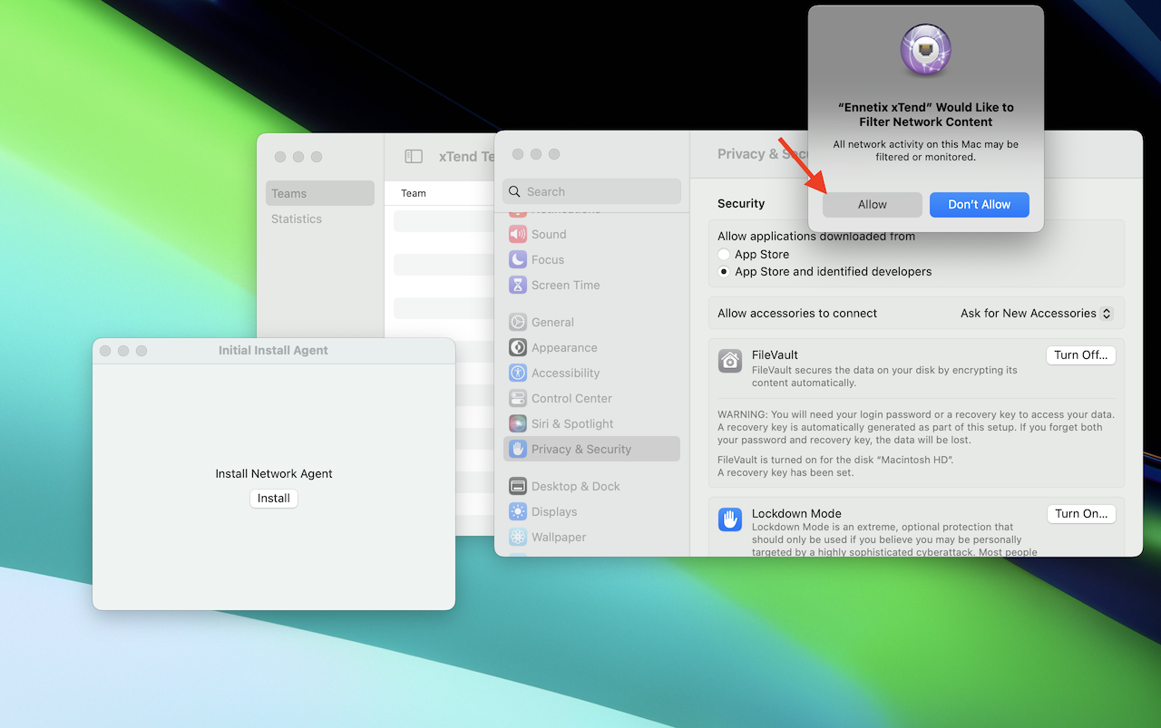Click the Team column header in xTend
Screen dimensions: 1161x728
point(414,193)
